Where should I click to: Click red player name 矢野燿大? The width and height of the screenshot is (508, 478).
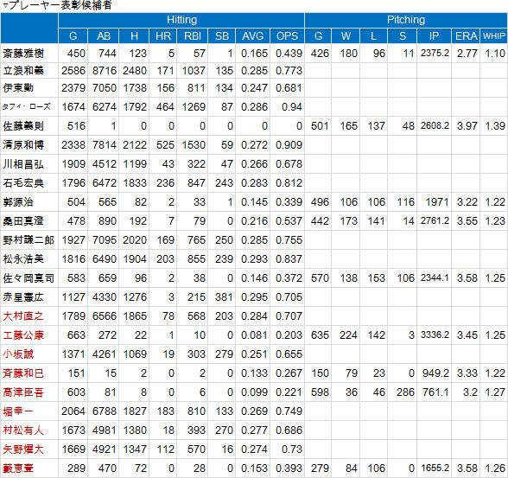pyautogui.click(x=23, y=449)
